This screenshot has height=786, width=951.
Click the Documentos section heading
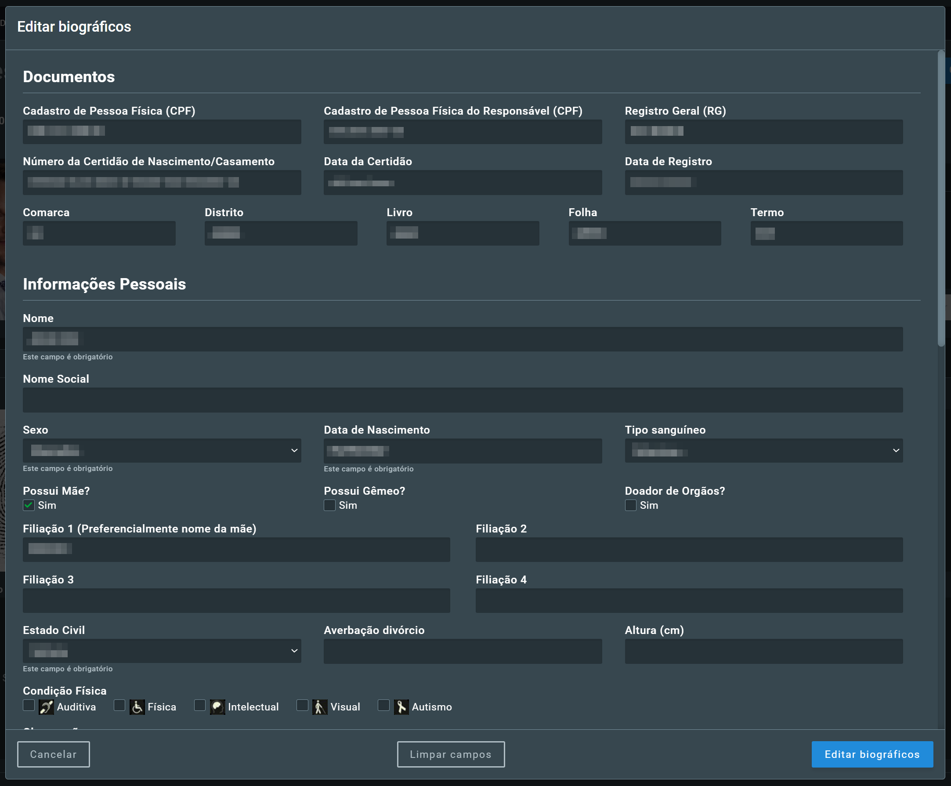coord(69,76)
